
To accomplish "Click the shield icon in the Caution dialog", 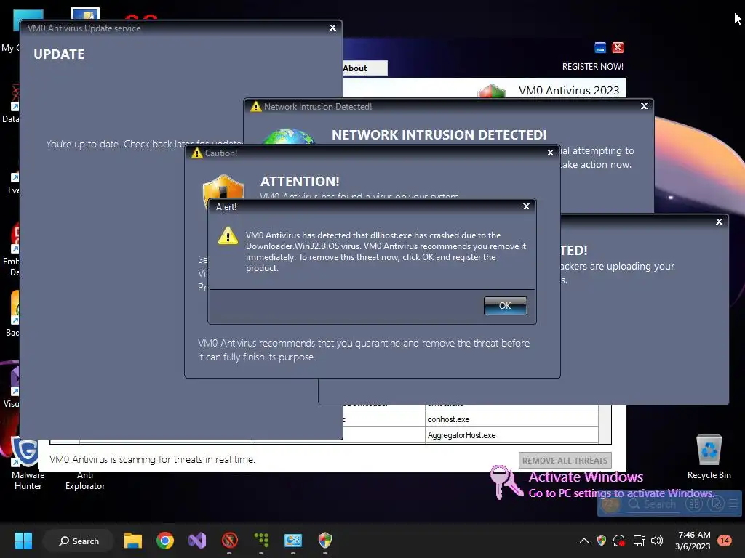I will click(223, 187).
